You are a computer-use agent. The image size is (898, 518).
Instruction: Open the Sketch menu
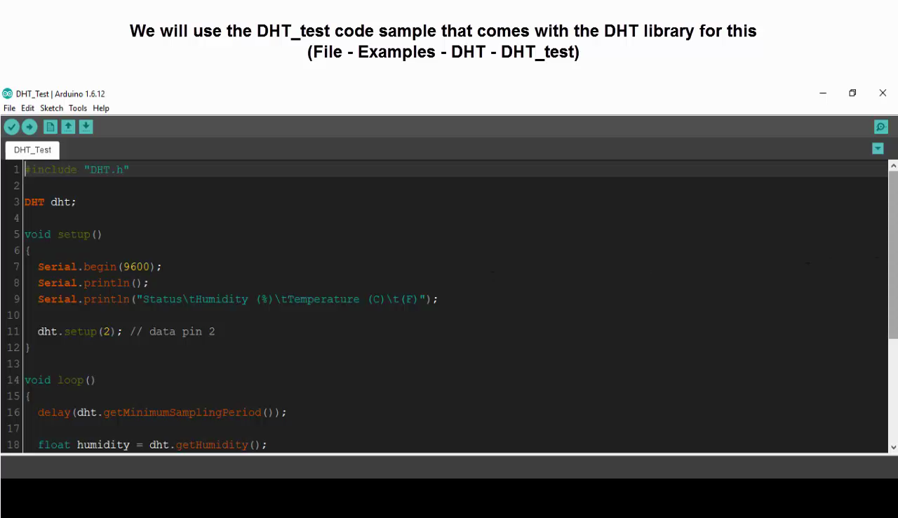[x=51, y=108]
